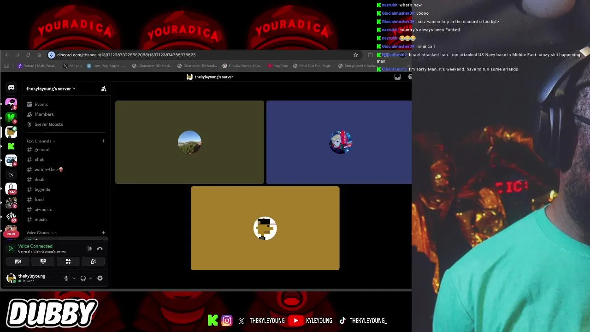Open the 'ts' server icon
The width and height of the screenshot is (590, 332).
click(11, 175)
